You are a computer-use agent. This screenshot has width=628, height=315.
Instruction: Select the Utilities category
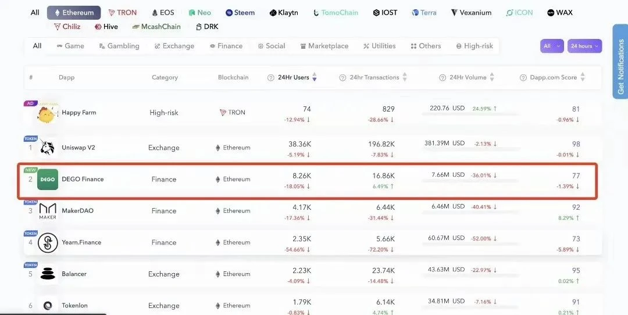click(379, 46)
